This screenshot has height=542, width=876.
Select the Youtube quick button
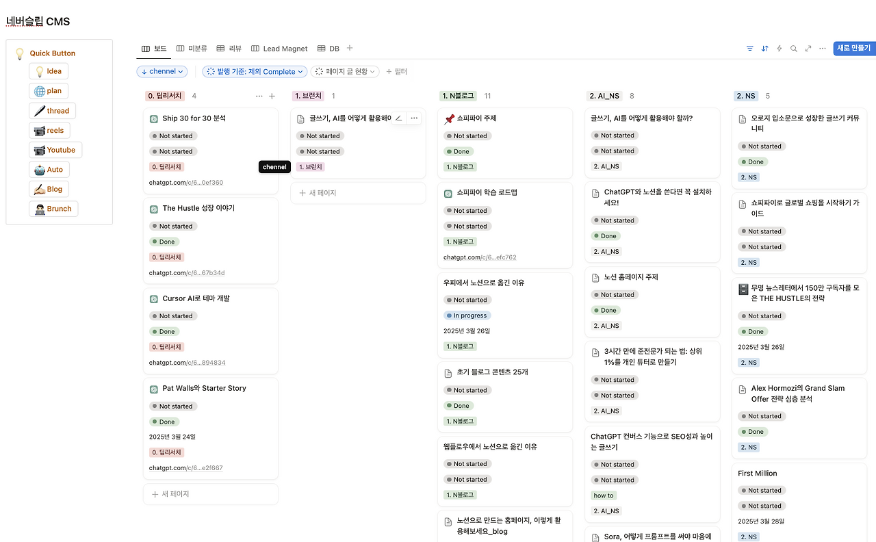point(55,149)
